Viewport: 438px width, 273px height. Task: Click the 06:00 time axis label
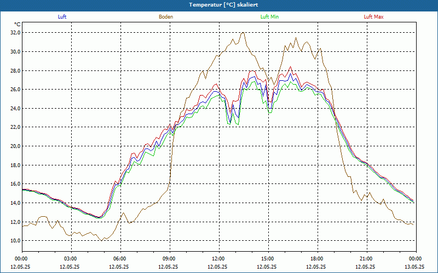tap(120, 259)
